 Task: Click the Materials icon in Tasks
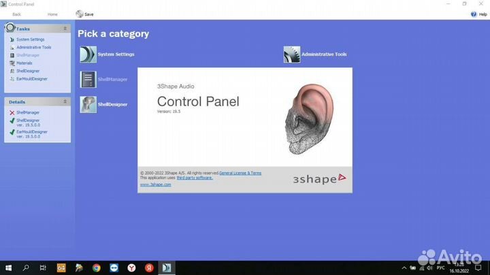click(x=12, y=63)
